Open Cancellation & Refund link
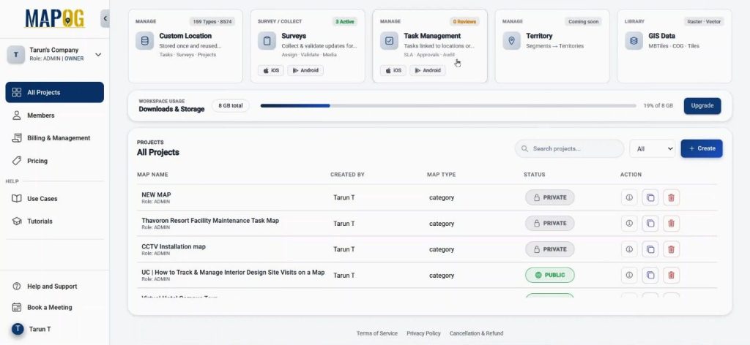 pos(476,333)
